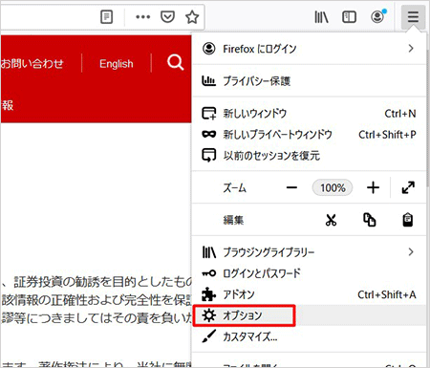Open page actions three-dot menu
430x368 pixels.
click(x=142, y=17)
